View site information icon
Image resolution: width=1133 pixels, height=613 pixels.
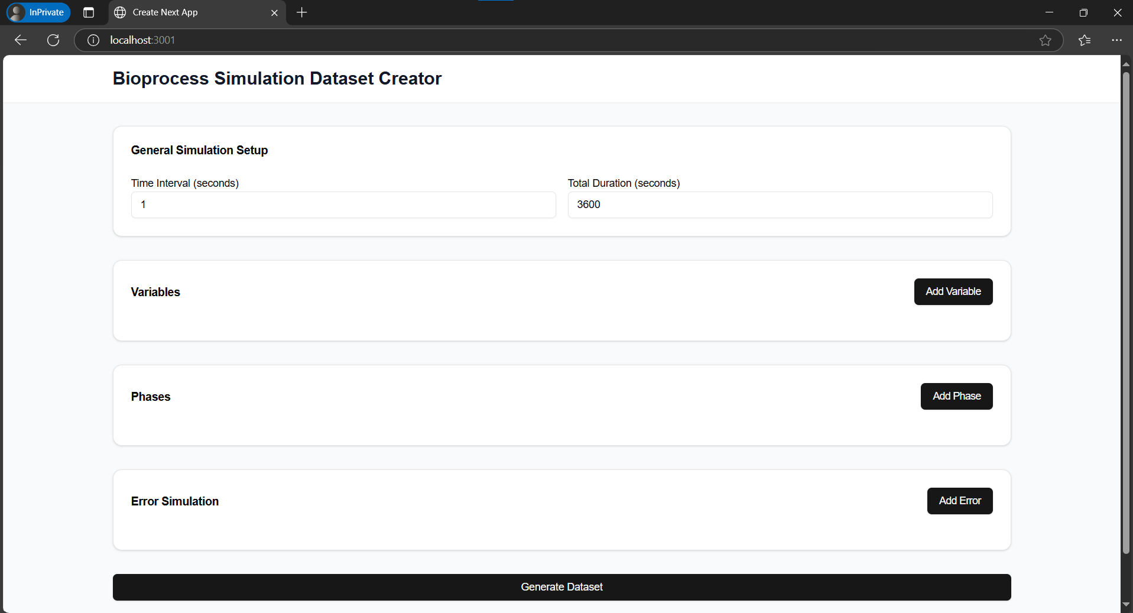pyautogui.click(x=93, y=40)
